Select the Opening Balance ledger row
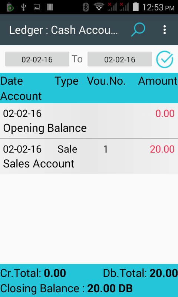 [x=89, y=121]
